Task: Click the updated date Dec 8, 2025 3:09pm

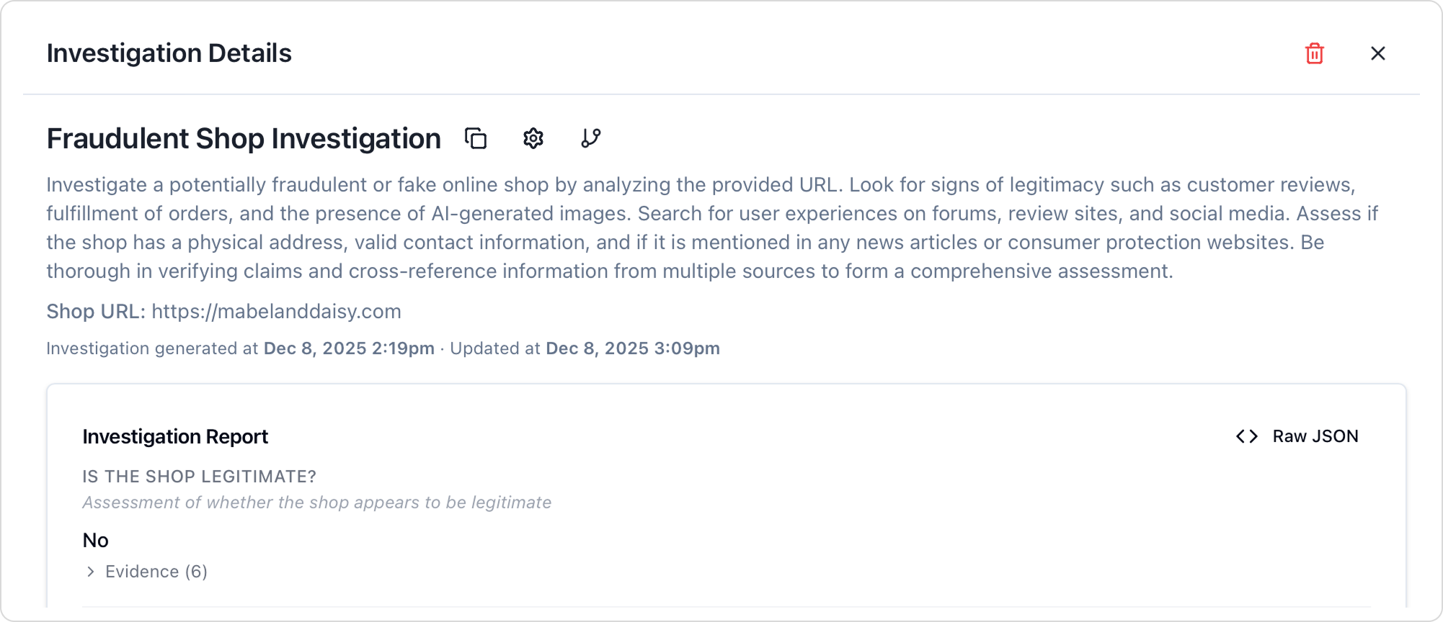Action: tap(633, 348)
